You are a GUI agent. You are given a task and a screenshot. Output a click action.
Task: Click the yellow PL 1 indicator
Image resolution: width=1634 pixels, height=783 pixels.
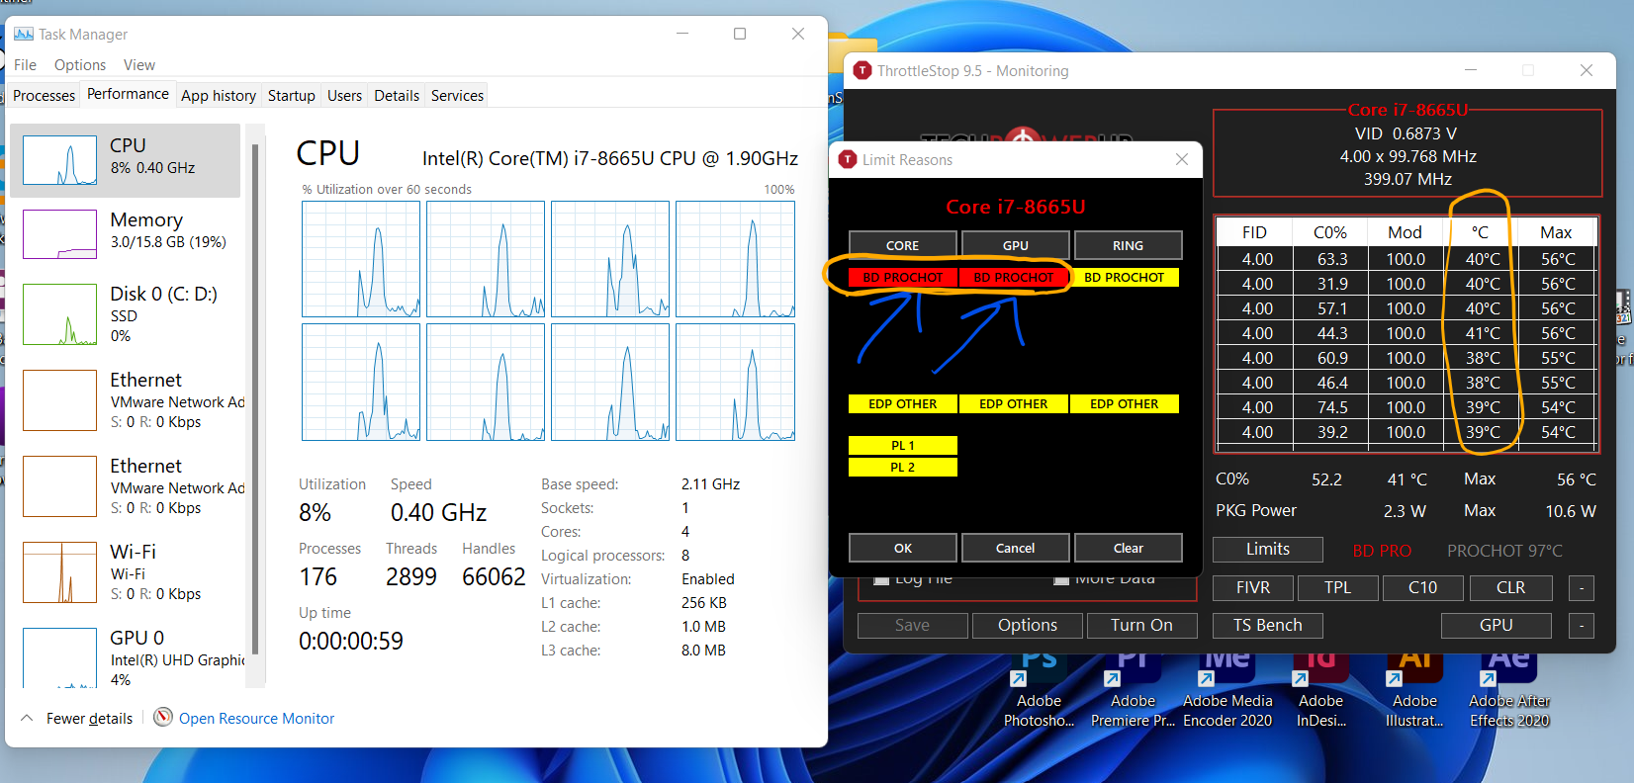click(x=903, y=445)
